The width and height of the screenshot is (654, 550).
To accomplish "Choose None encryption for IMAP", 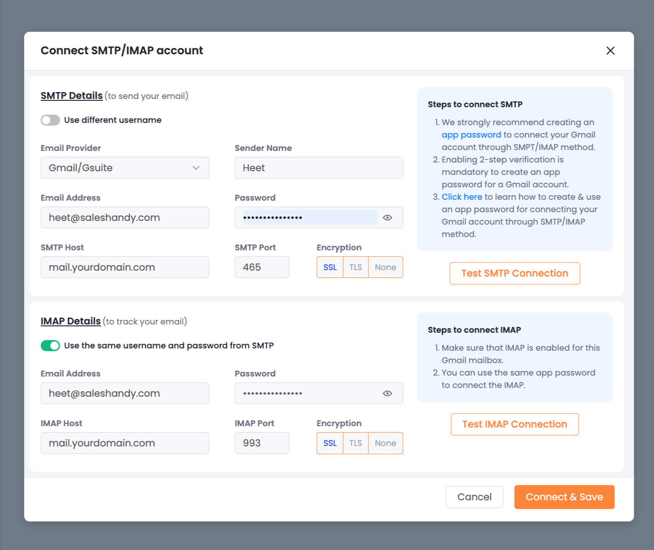I will [385, 443].
